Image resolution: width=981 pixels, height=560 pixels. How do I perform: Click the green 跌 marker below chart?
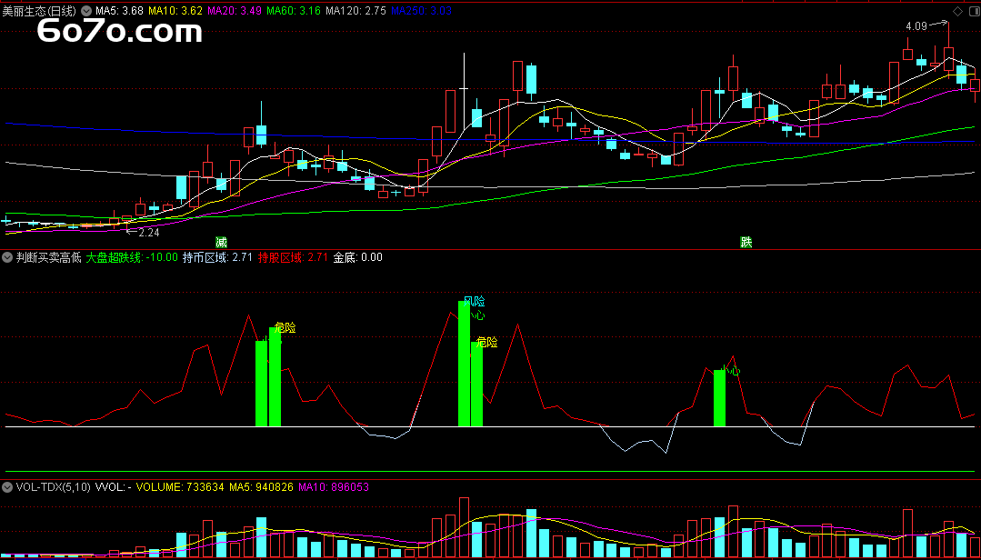click(746, 242)
